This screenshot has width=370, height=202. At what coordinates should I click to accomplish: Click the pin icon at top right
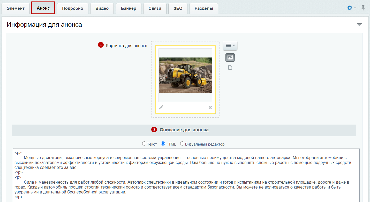coord(363,8)
